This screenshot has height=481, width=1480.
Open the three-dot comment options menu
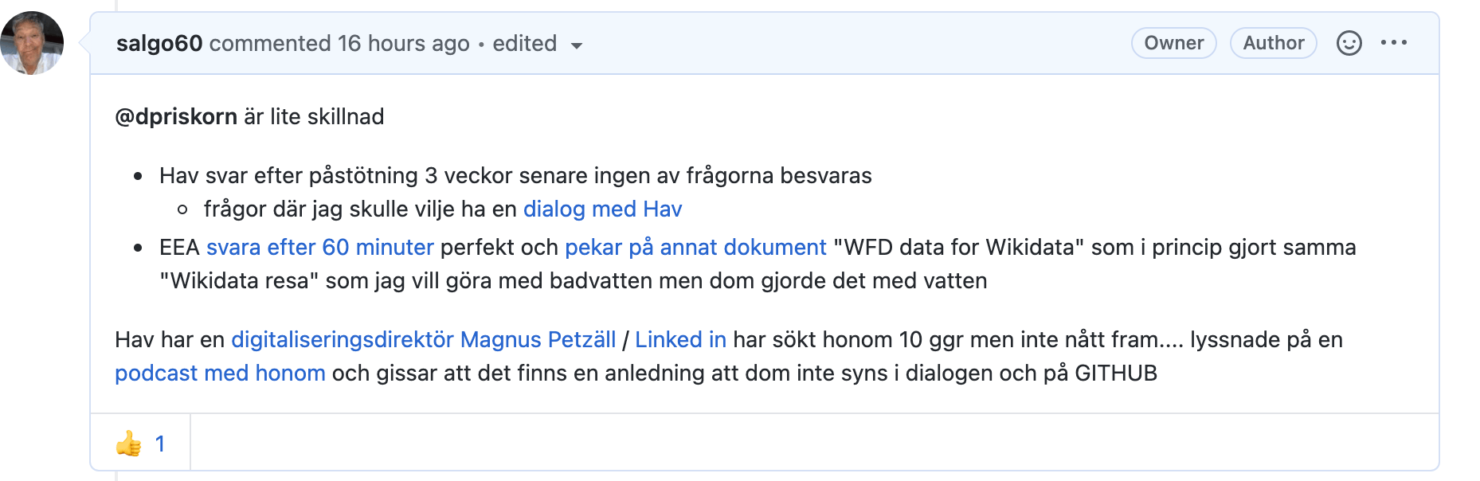click(x=1394, y=43)
